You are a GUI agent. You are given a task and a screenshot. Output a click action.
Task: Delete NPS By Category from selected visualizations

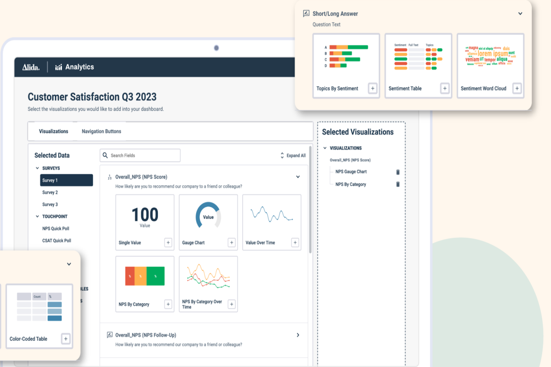pos(398,184)
